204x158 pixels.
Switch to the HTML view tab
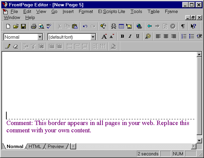click(35, 146)
